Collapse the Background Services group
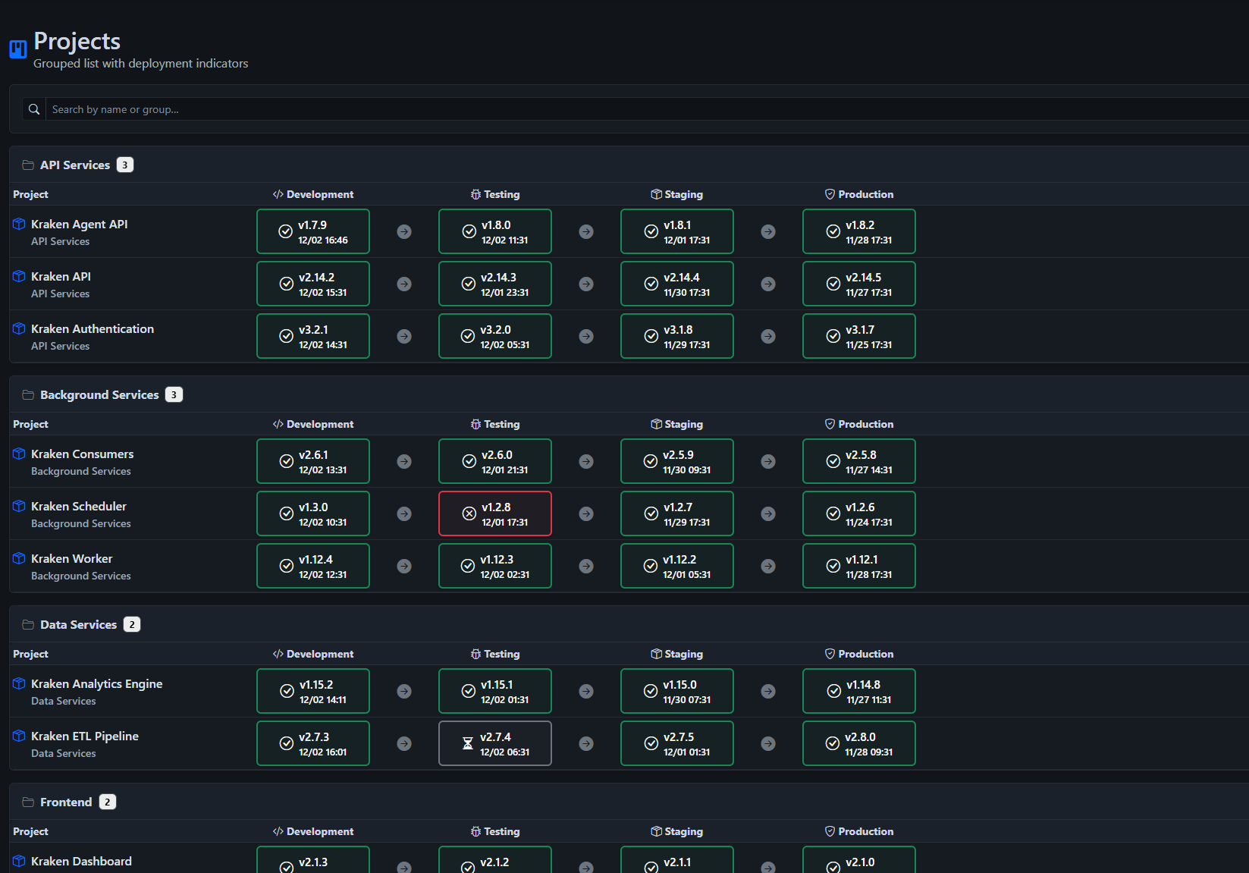Viewport: 1249px width, 873px height. [99, 394]
